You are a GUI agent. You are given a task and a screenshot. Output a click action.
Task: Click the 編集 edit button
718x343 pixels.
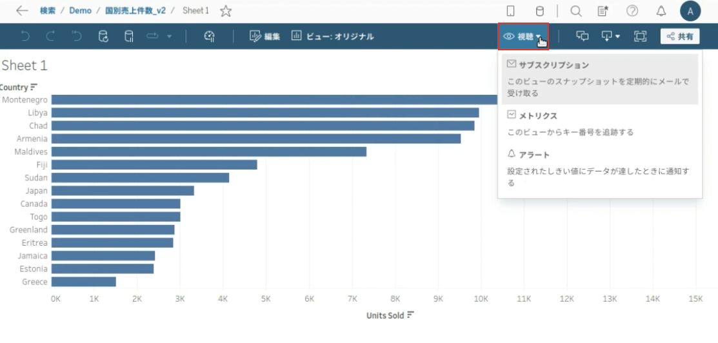tap(264, 37)
